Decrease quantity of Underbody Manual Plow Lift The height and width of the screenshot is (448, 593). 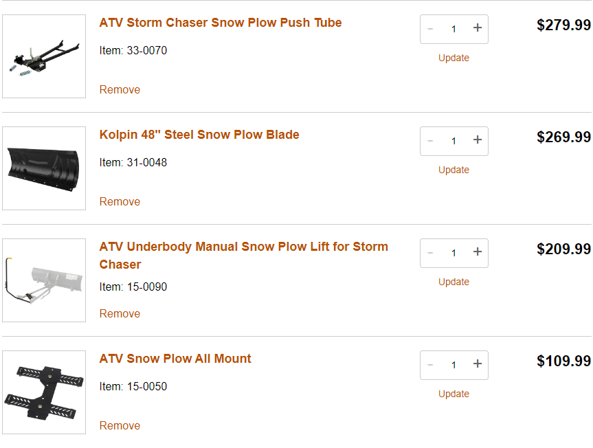coord(431,253)
